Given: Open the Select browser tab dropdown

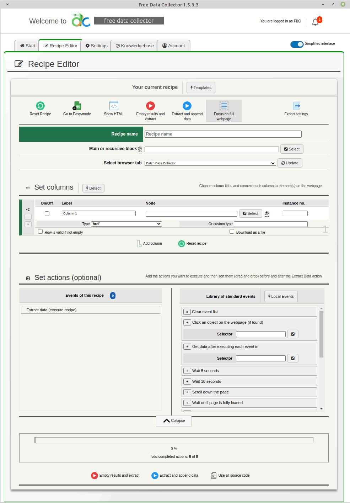Looking at the screenshot, I should (210, 163).
